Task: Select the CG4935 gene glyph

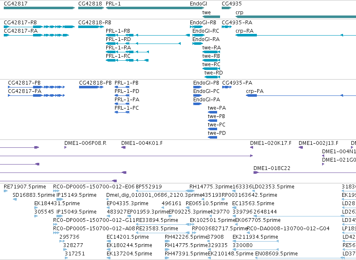Action: tap(227, 8)
